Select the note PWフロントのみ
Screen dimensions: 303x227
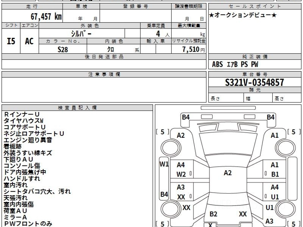(28, 223)
